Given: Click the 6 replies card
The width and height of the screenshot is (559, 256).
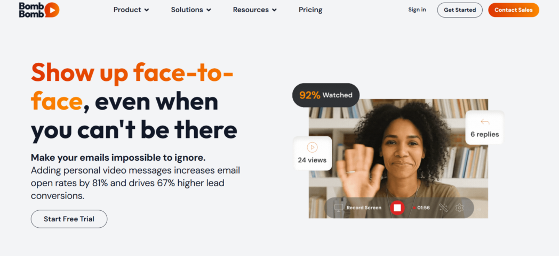Looking at the screenshot, I should [x=484, y=127].
